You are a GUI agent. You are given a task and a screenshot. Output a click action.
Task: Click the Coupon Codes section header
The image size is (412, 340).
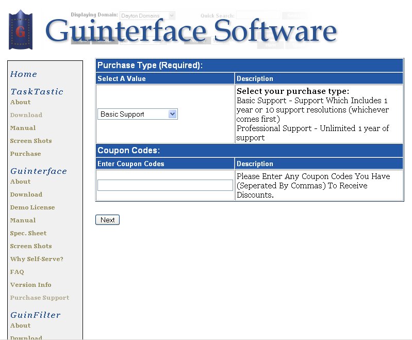(x=250, y=151)
